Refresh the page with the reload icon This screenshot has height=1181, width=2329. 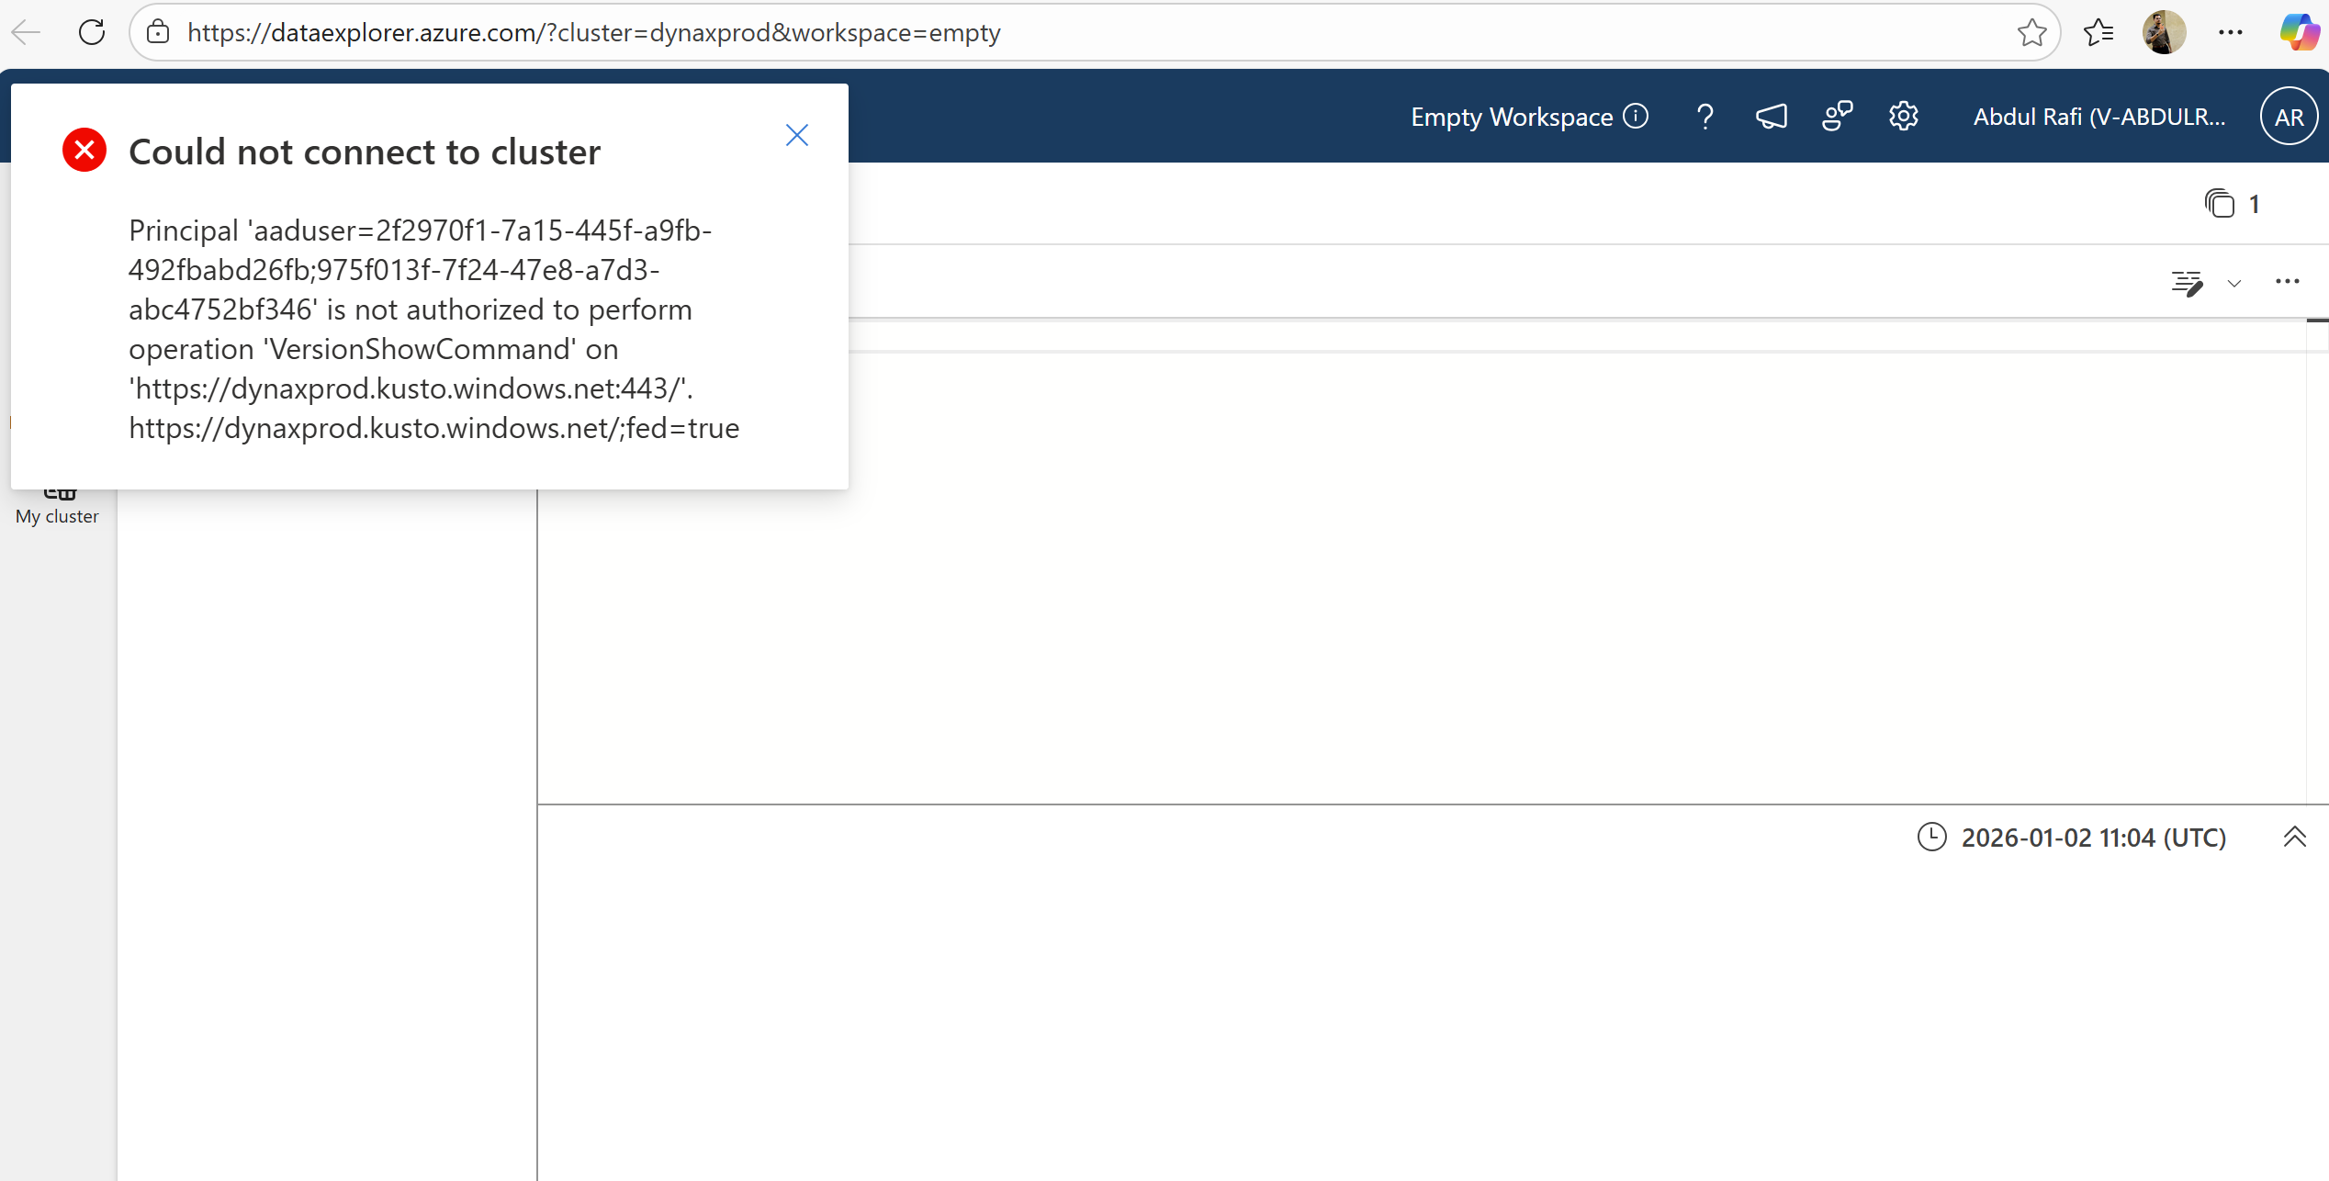click(x=91, y=31)
